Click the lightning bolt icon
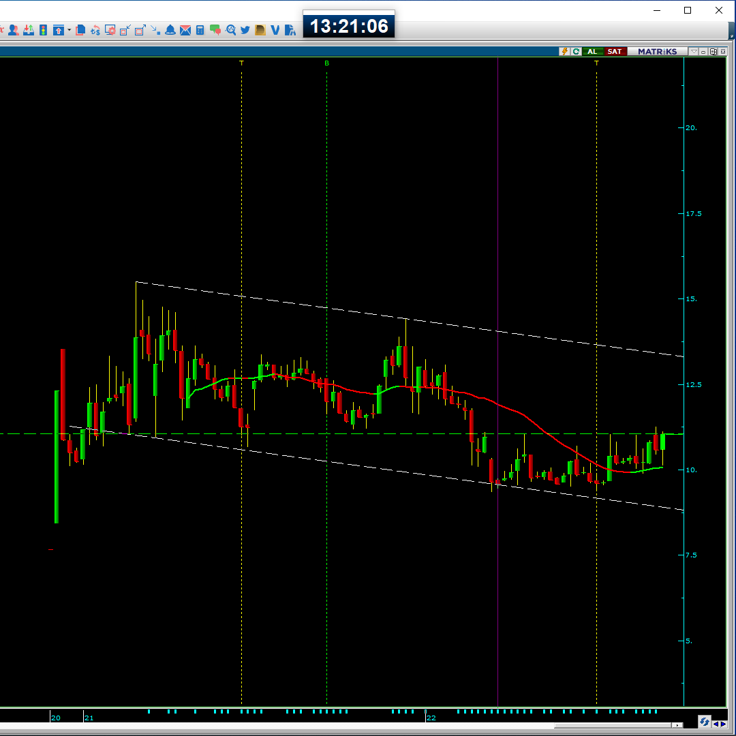The height and width of the screenshot is (736, 736). tap(565, 52)
